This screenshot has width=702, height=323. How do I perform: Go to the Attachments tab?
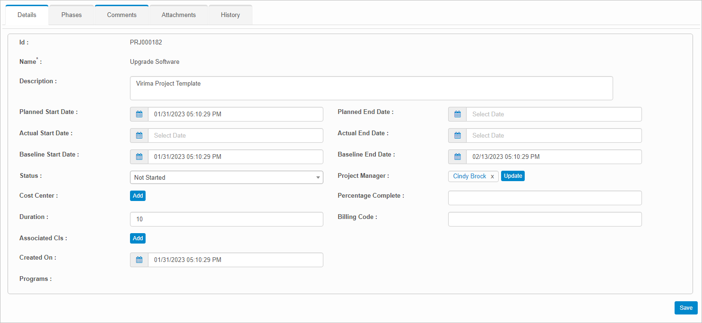coord(179,15)
